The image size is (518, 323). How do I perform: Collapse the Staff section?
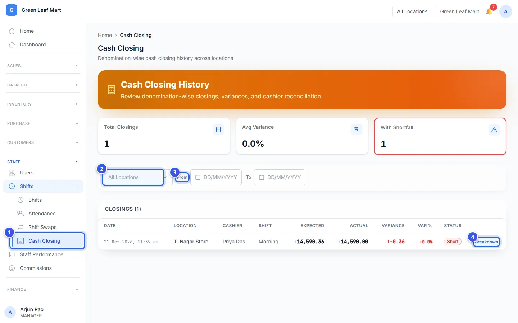pyautogui.click(x=43, y=162)
